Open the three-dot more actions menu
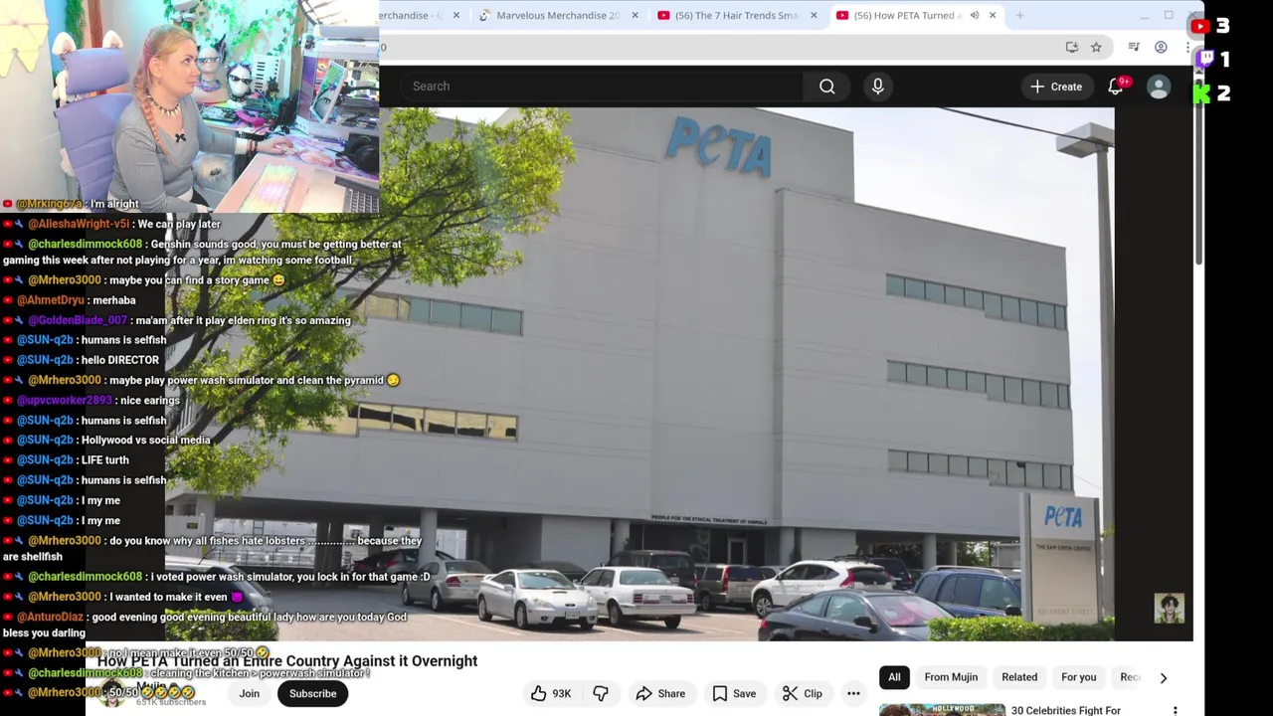The width and height of the screenshot is (1273, 716). (853, 694)
